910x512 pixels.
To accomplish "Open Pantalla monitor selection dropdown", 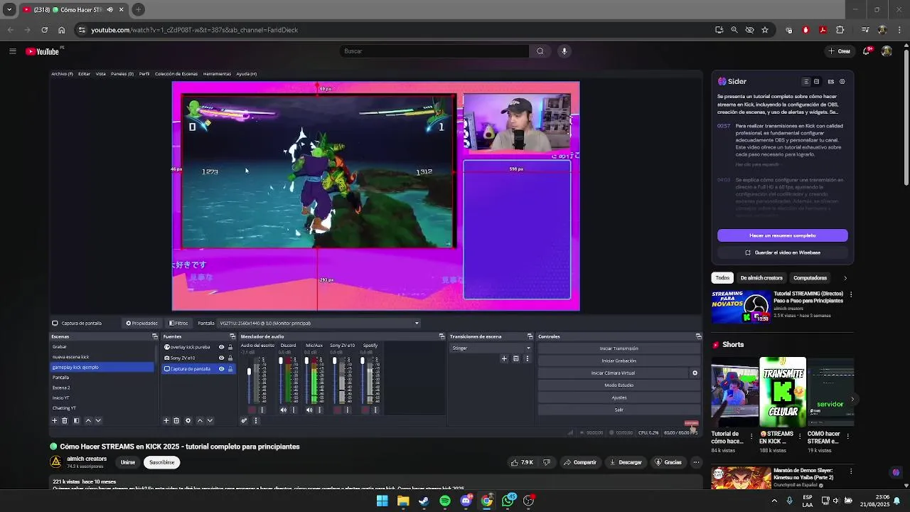I will point(319,323).
